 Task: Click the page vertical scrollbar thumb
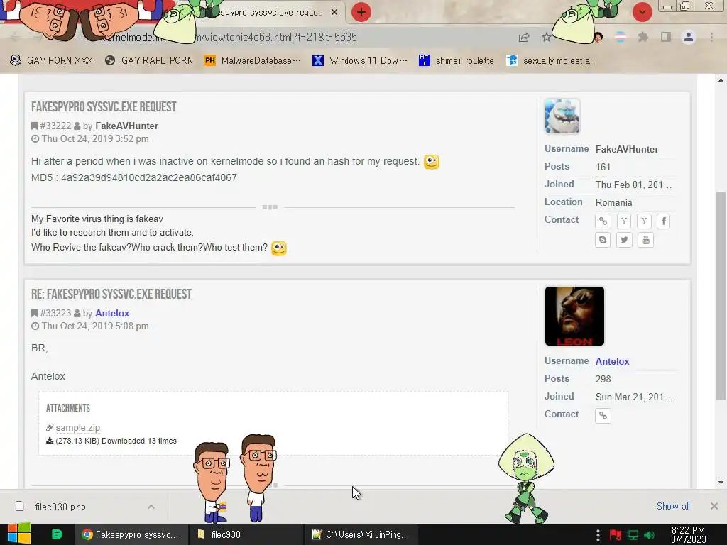(721, 297)
